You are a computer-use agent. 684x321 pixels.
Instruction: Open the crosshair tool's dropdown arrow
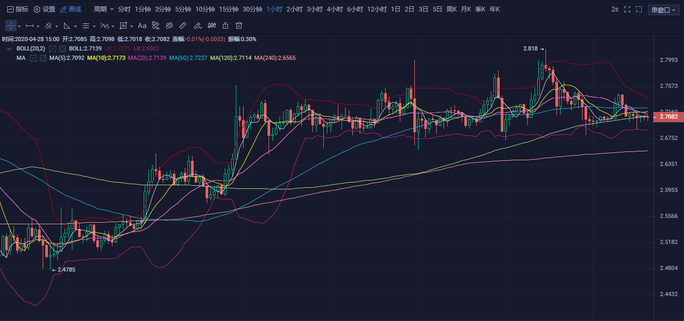point(19,25)
